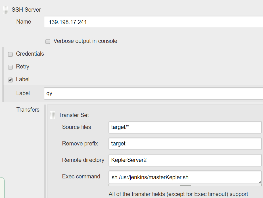263x198 pixels.
Task: Edit the Source files field
Action: point(185,127)
